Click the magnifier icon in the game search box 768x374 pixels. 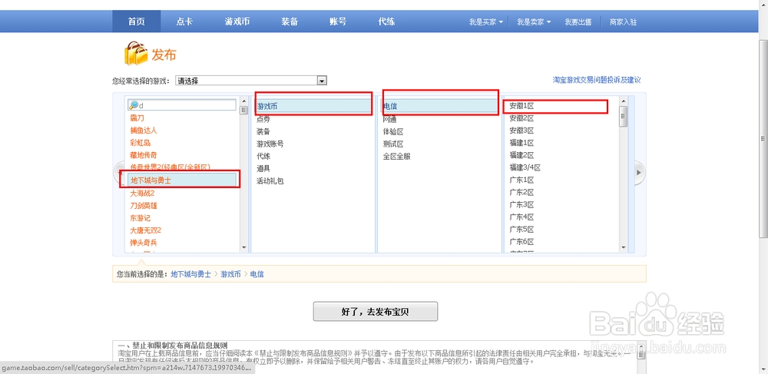(x=133, y=105)
